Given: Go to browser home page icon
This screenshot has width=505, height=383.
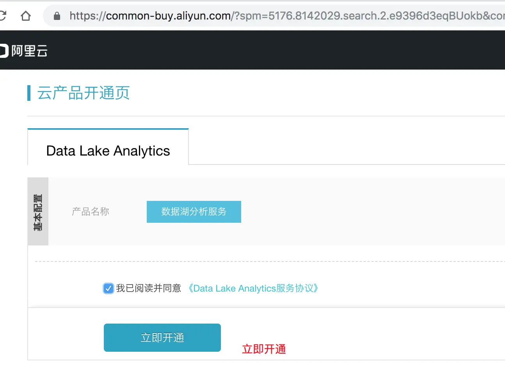Looking at the screenshot, I should point(26,16).
